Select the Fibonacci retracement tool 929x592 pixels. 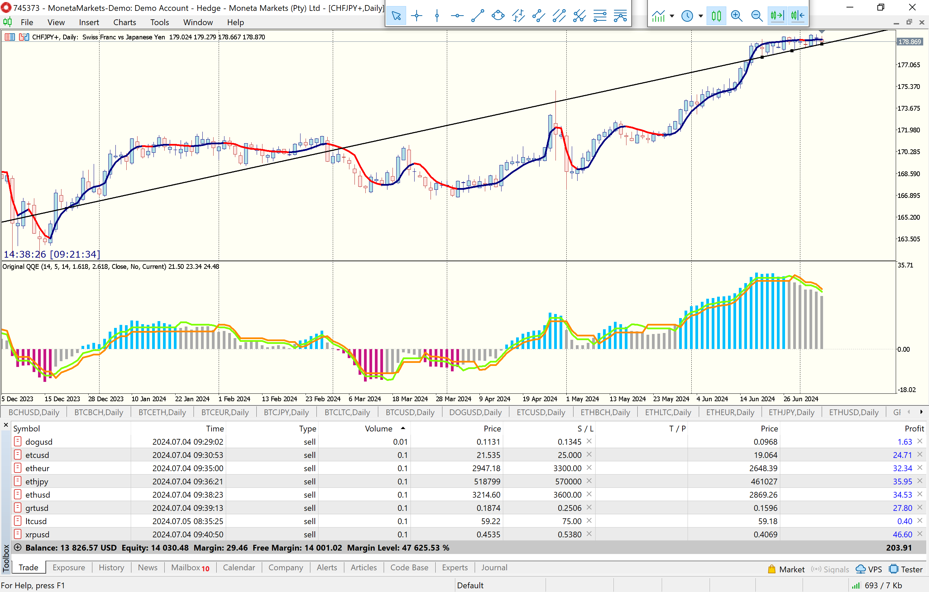(600, 16)
